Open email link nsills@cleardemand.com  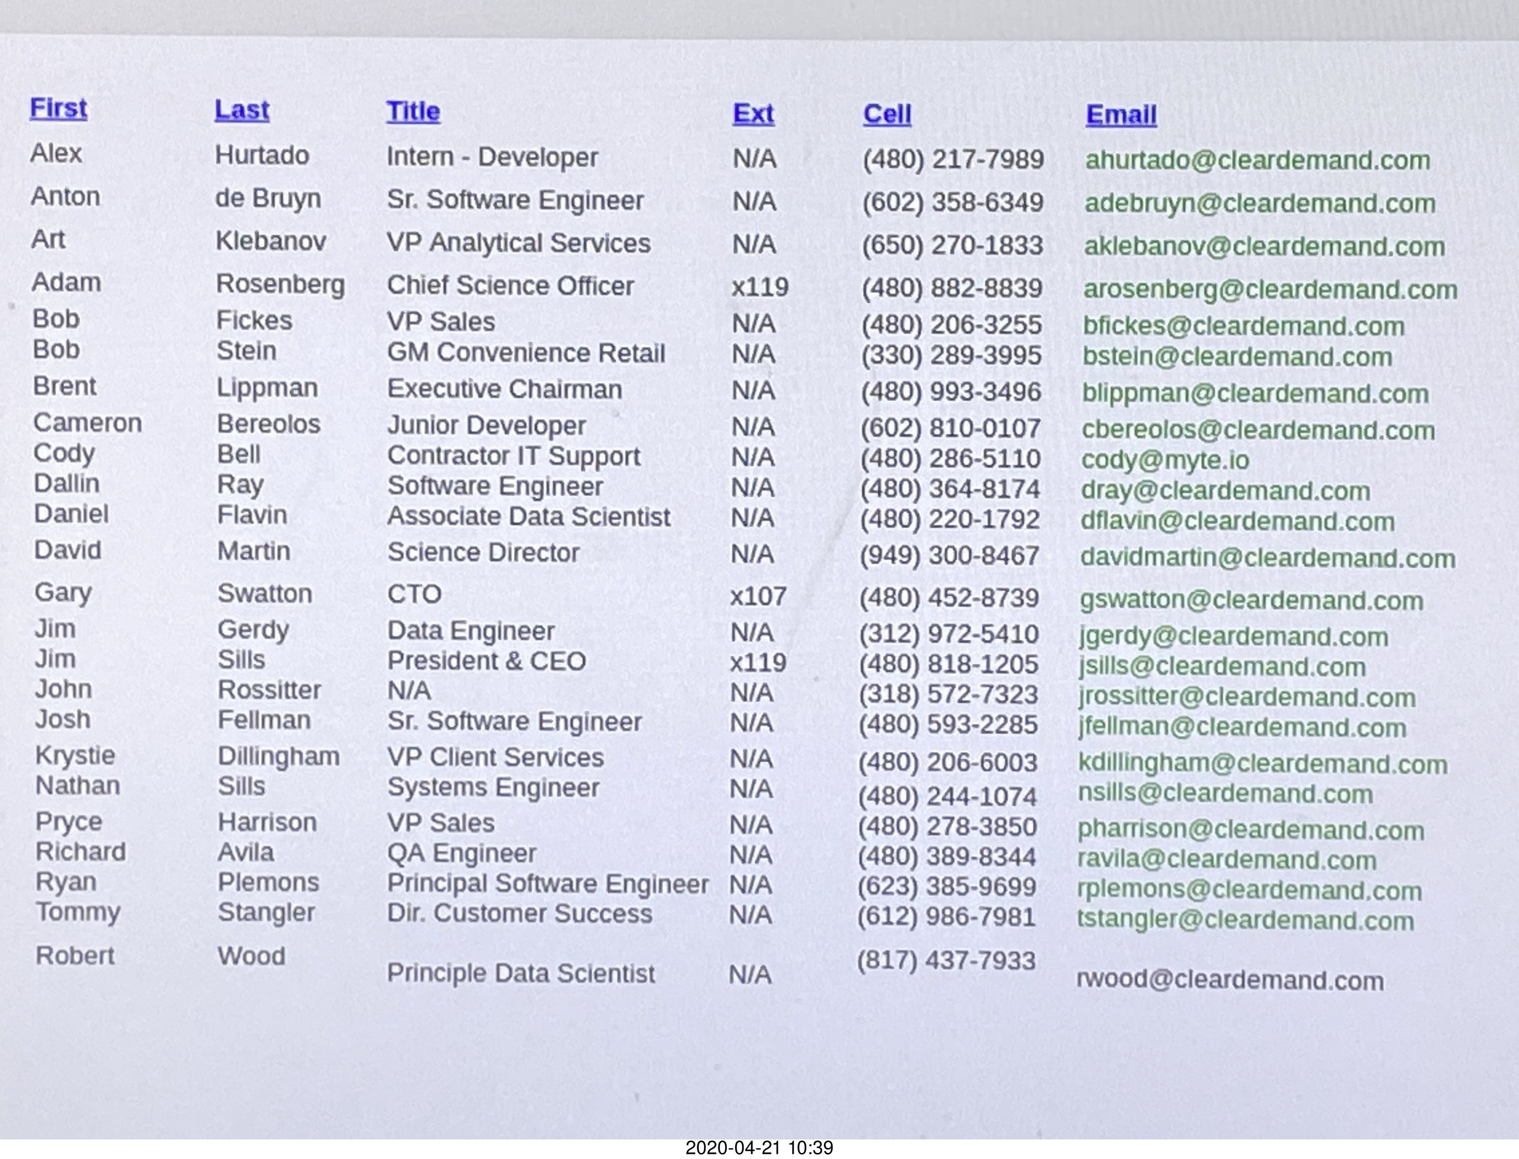coord(1225,794)
